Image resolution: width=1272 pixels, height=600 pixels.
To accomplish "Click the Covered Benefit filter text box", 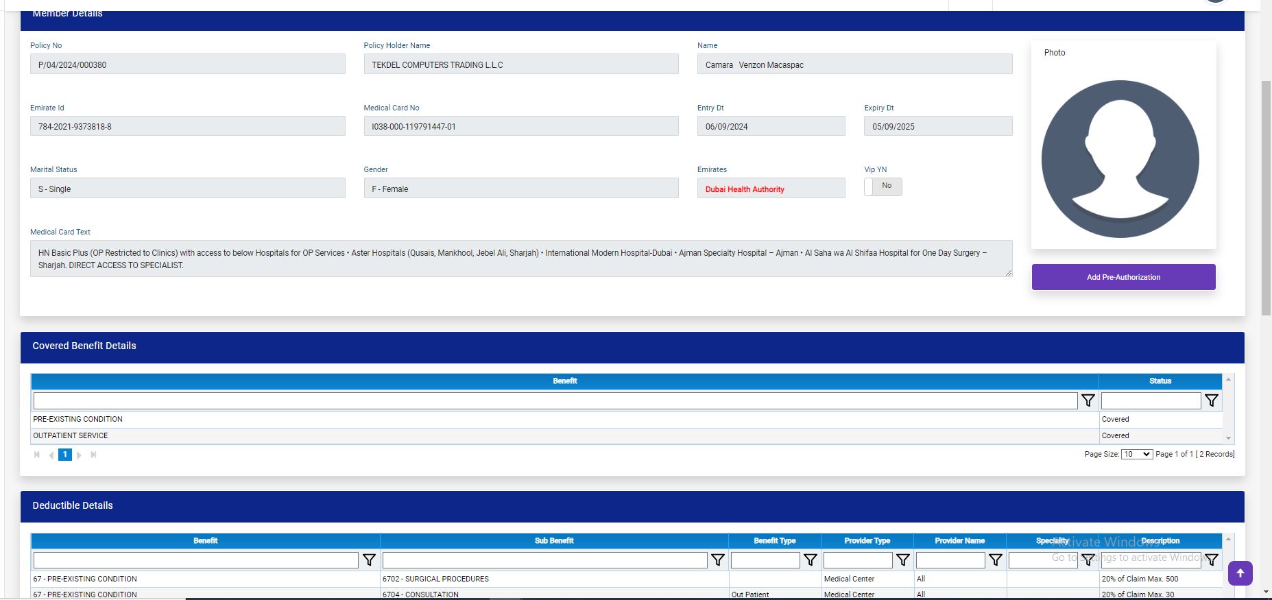I will (x=555, y=400).
